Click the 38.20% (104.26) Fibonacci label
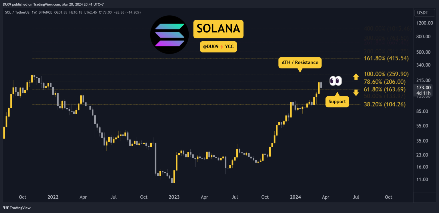The width and height of the screenshot is (439, 213). (x=385, y=104)
